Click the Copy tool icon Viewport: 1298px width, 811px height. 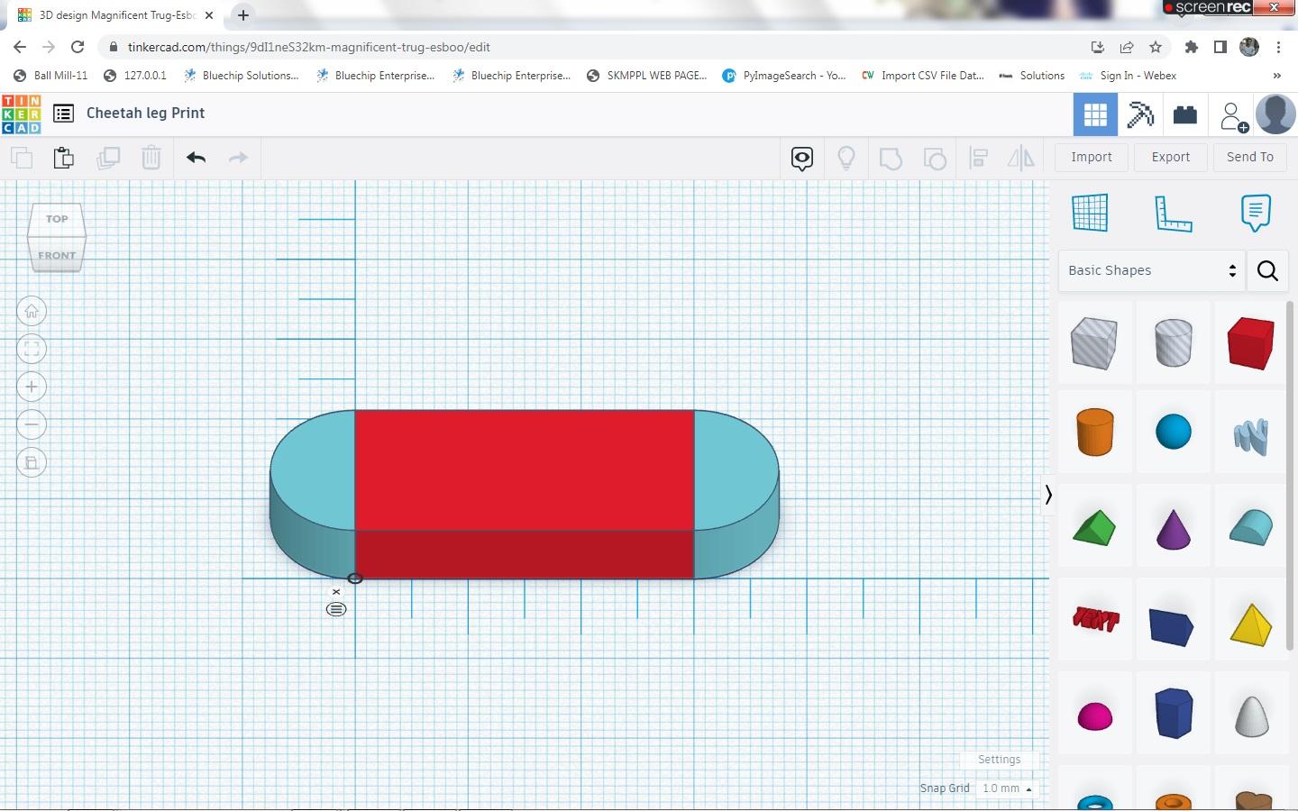(22, 158)
